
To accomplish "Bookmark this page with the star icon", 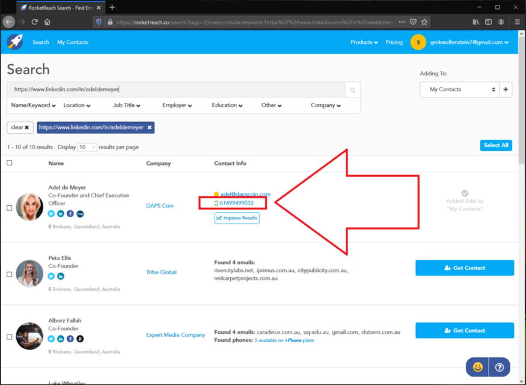I will click(424, 22).
